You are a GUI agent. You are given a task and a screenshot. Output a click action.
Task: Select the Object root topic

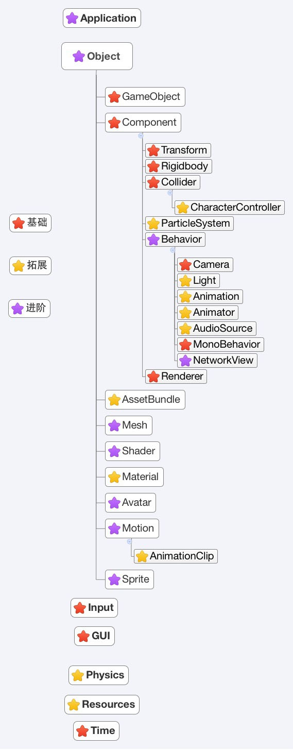(x=97, y=56)
